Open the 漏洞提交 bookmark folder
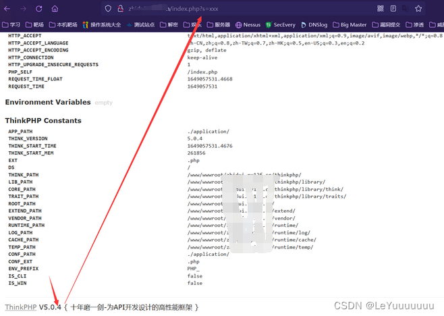 [386, 25]
